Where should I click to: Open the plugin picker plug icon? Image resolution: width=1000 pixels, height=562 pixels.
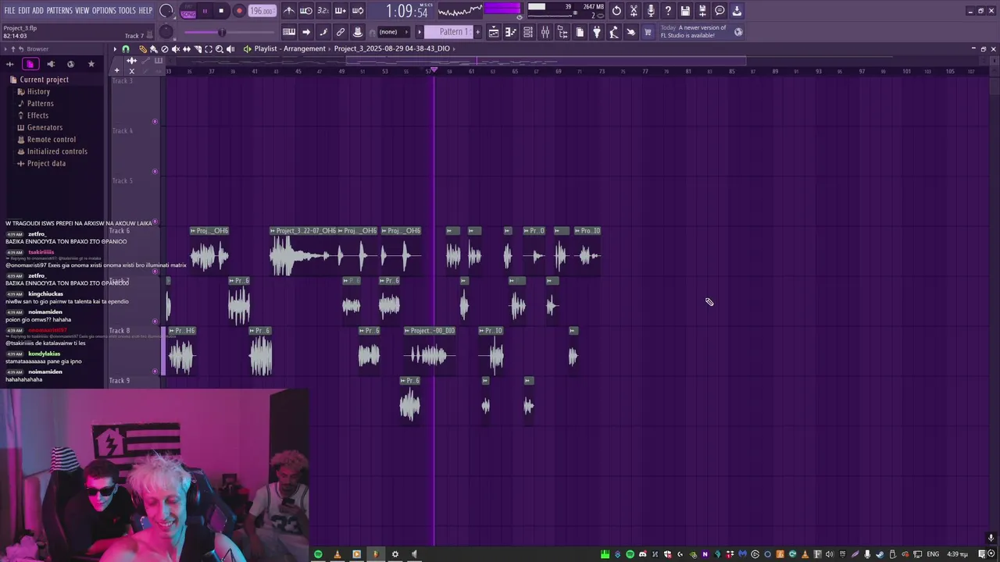[597, 32]
